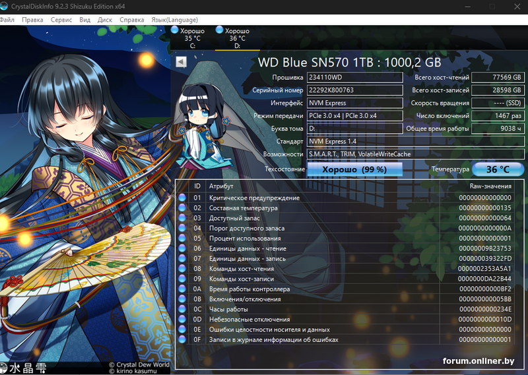Click the serial number field 22292K800763
The image size is (528, 375).
point(354,90)
